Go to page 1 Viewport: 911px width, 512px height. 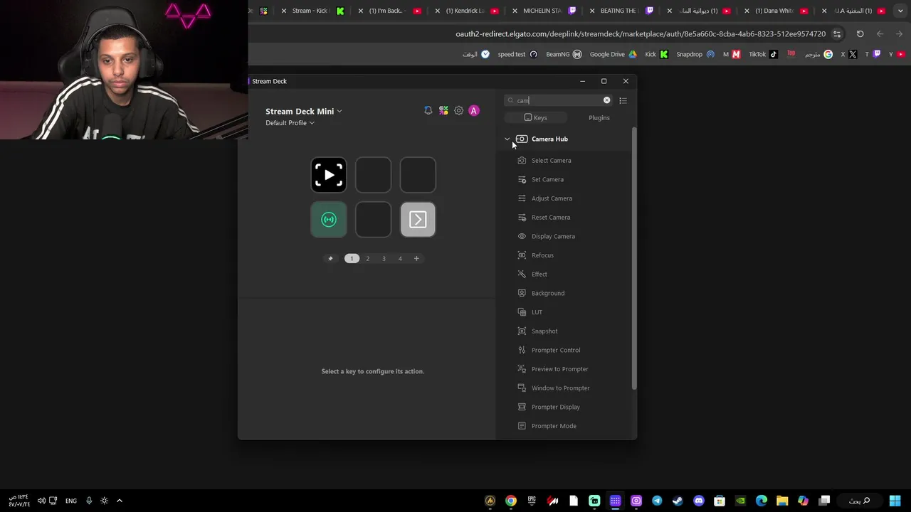click(352, 259)
